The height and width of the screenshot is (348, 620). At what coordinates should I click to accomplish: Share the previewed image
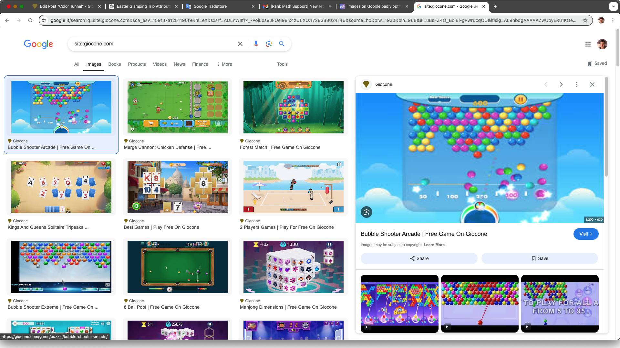[x=419, y=258]
